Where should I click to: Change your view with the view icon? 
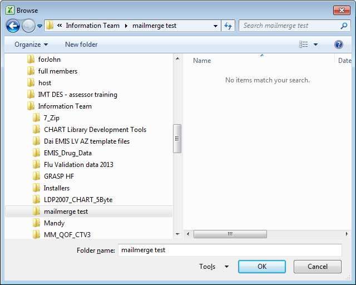click(x=304, y=45)
